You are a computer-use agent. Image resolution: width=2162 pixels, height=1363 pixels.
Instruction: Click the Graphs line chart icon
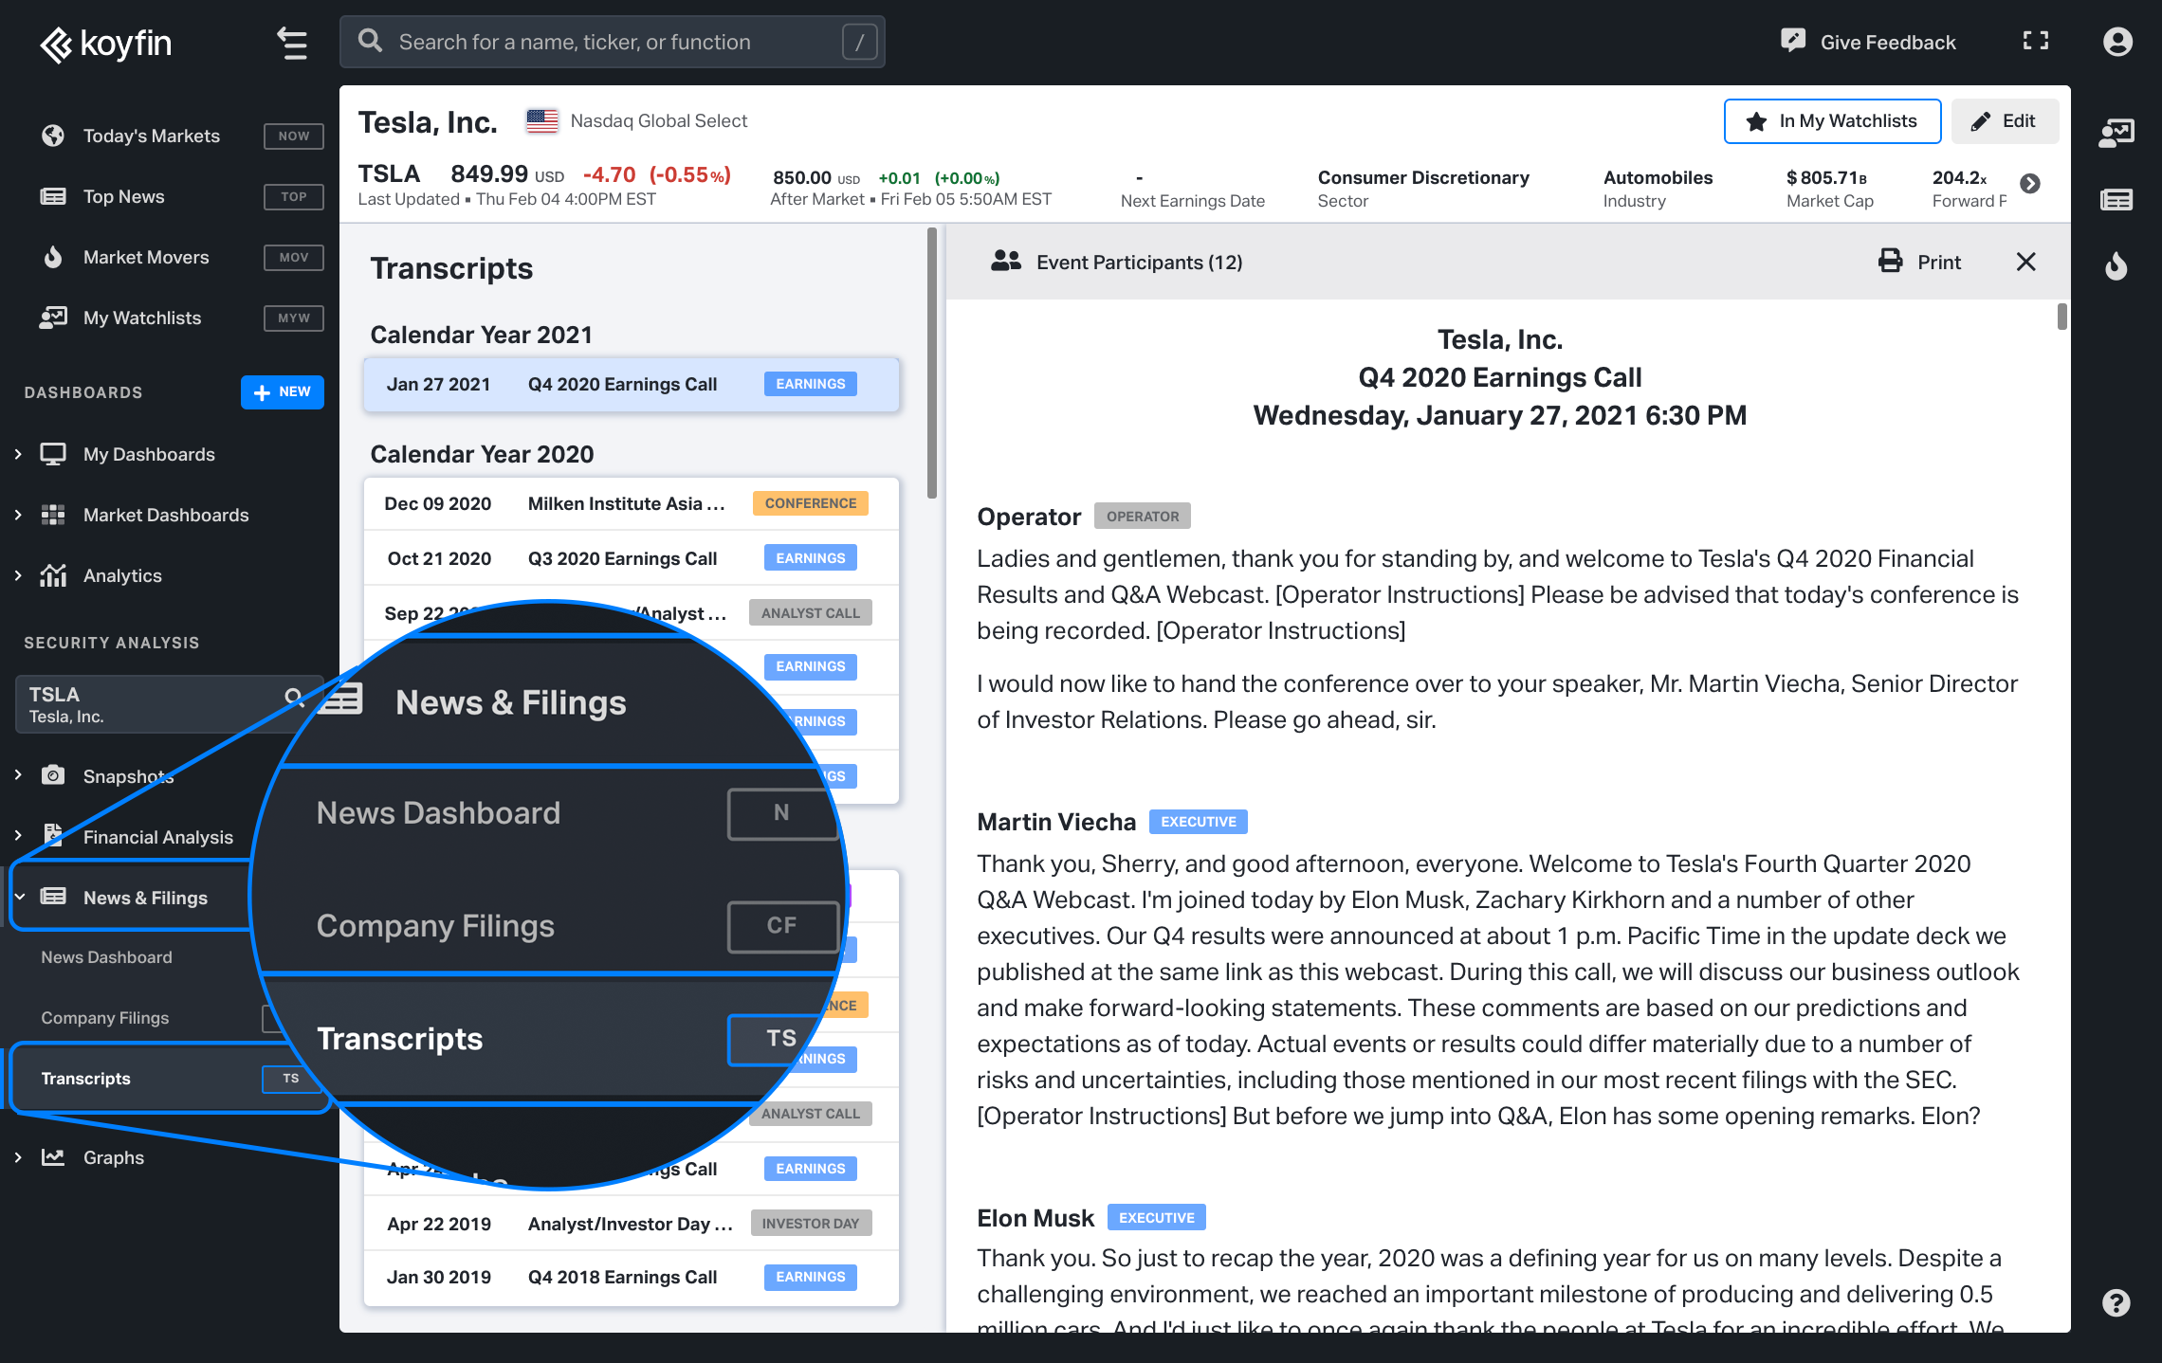click(53, 1157)
